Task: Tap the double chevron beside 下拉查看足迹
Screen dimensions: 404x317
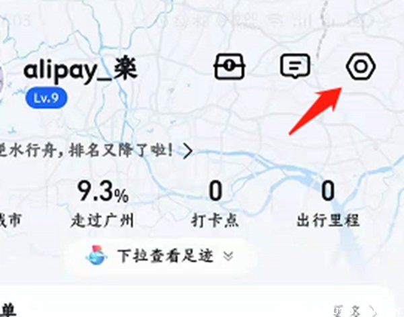Action: point(228,256)
